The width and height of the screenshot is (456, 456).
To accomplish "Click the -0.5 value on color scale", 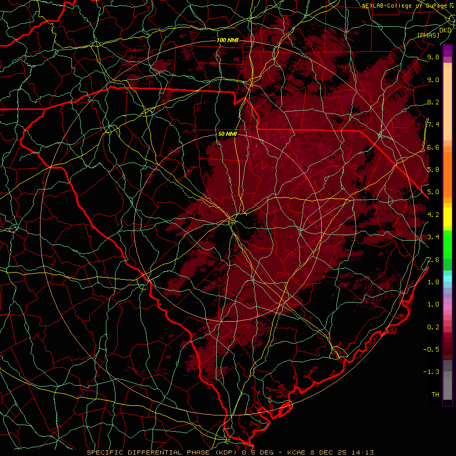I will pyautogui.click(x=431, y=350).
